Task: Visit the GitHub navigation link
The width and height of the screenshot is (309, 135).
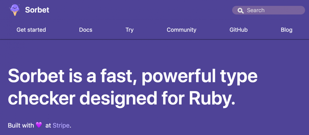Action: tap(239, 30)
